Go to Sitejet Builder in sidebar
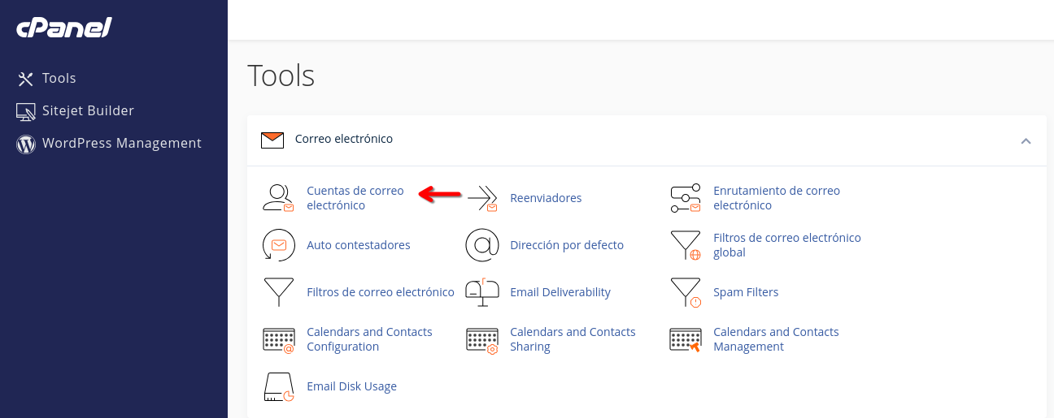Image resolution: width=1054 pixels, height=418 pixels. pyautogui.click(x=88, y=111)
